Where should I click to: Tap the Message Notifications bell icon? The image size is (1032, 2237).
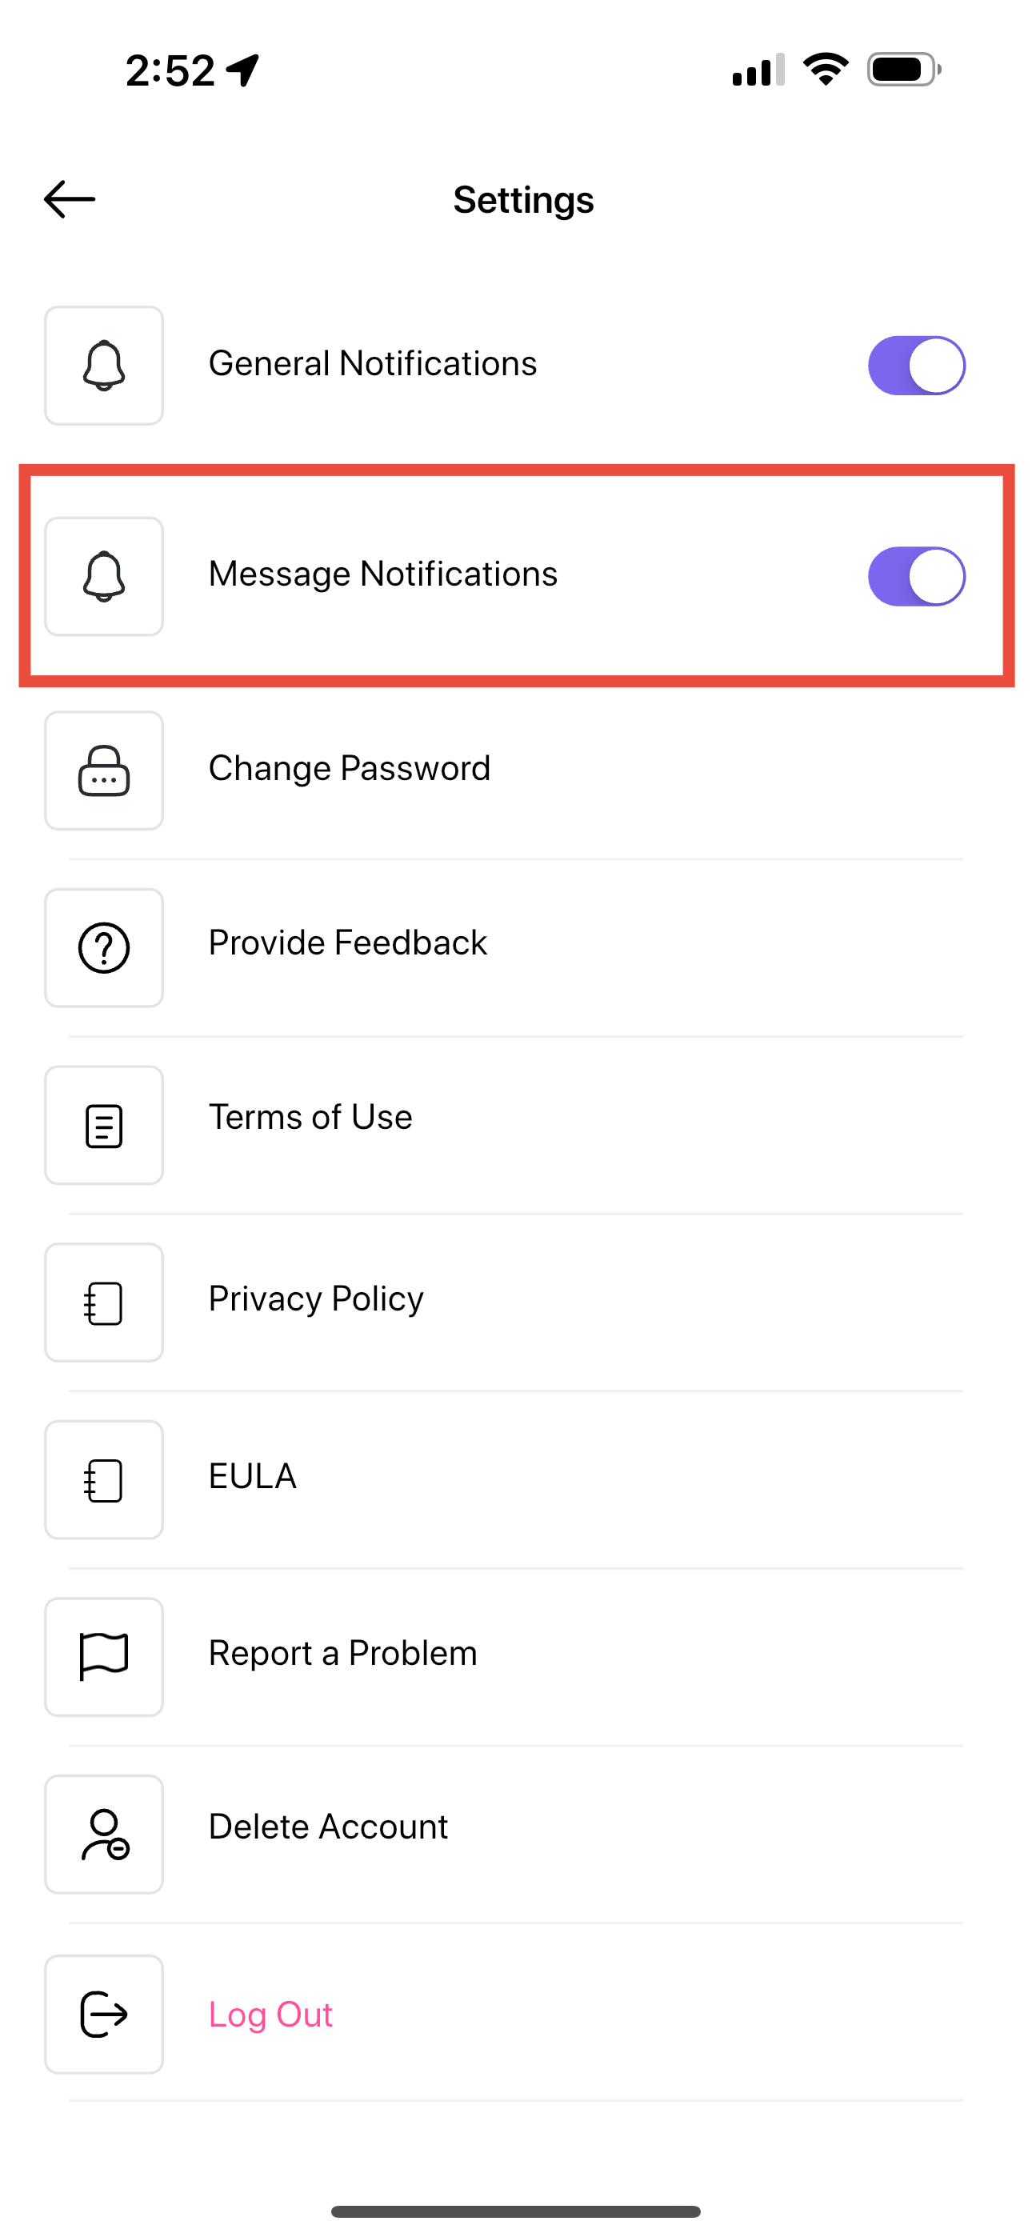(104, 577)
